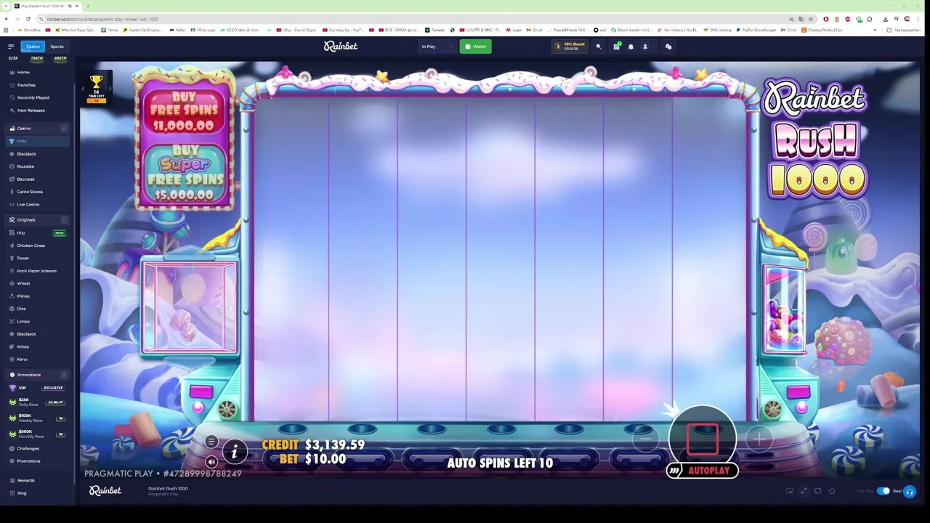Reload the browser page
The height and width of the screenshot is (523, 930).
click(28, 19)
